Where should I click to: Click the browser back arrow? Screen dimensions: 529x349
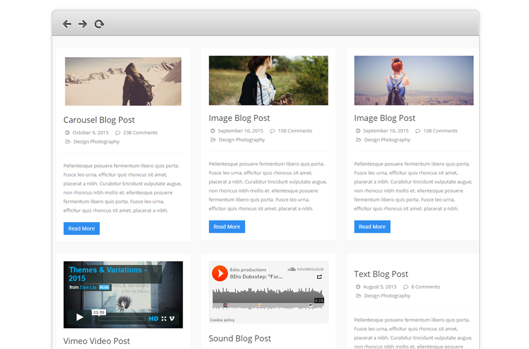pyautogui.click(x=67, y=24)
